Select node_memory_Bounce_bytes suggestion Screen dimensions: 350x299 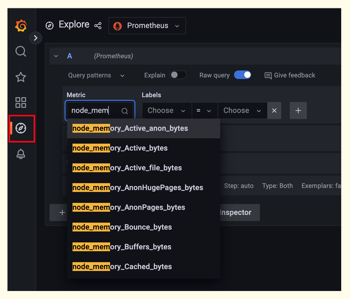click(x=144, y=227)
